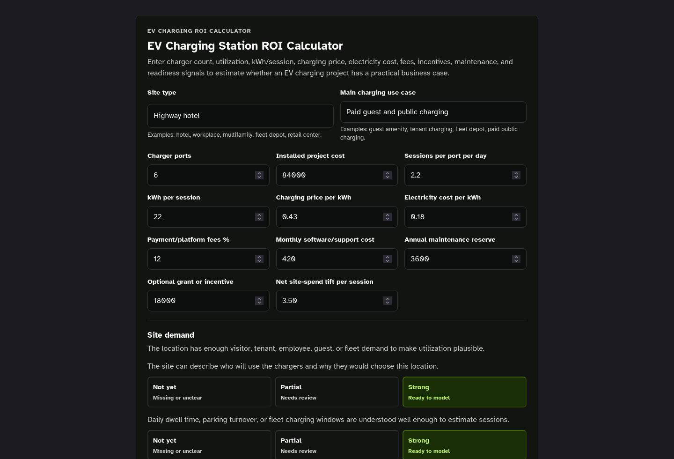Image resolution: width=674 pixels, height=459 pixels.
Task: Select Not yet for who will use chargers
Action: [x=209, y=392]
